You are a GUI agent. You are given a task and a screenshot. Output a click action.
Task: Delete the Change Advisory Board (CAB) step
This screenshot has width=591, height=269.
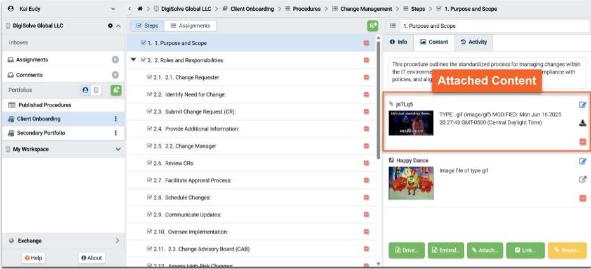[366, 249]
